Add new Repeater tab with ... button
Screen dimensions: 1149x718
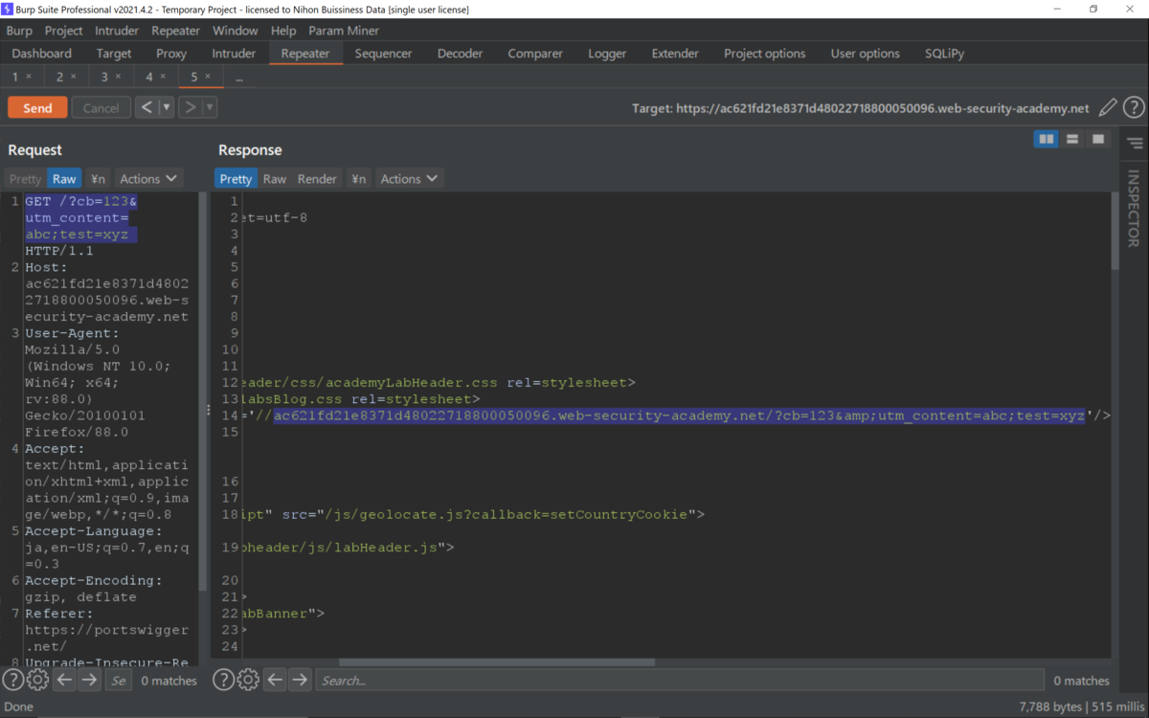tap(239, 78)
